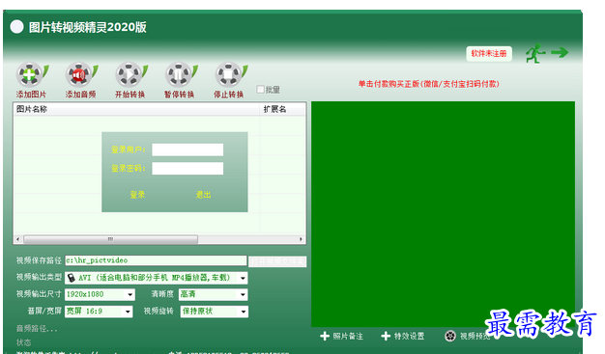Click the 登录 login button
605x354 pixels.
pos(137,195)
